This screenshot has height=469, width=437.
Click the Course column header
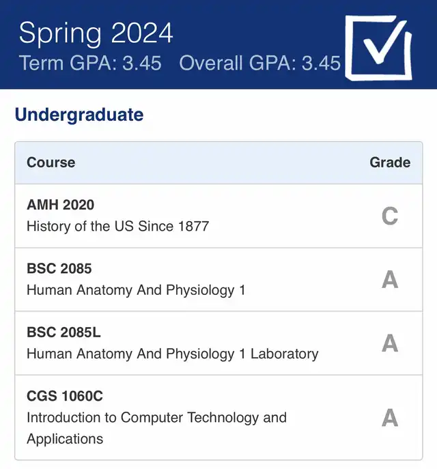(51, 162)
